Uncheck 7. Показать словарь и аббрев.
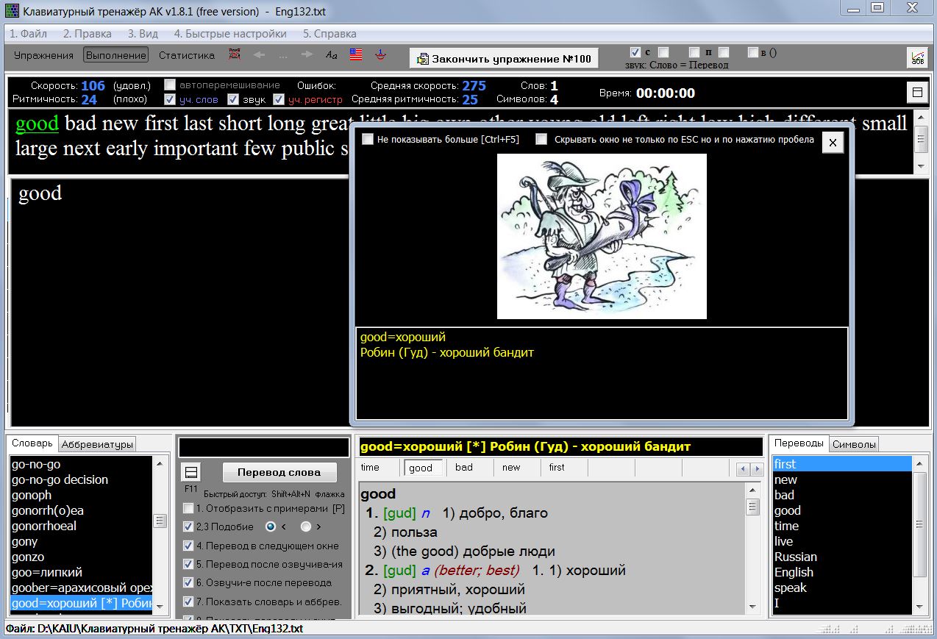 pos(189,601)
